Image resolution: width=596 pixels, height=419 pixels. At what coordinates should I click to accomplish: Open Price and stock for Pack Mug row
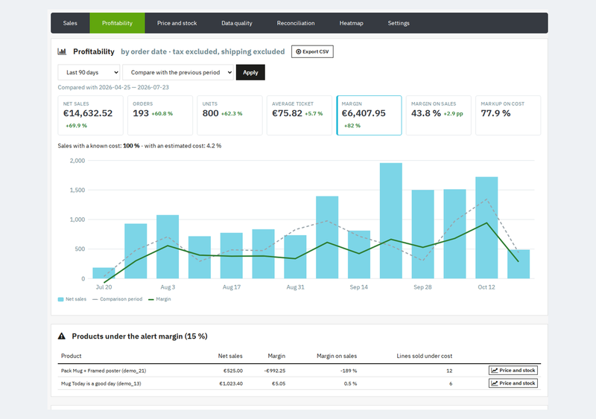point(513,371)
